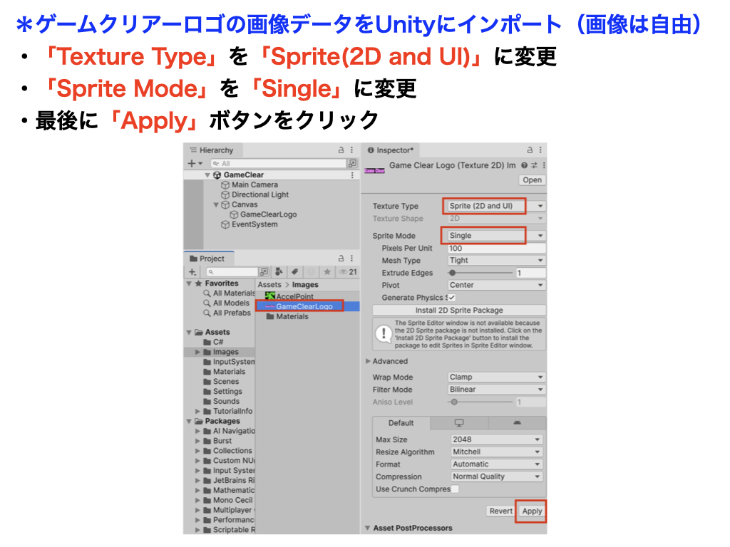730x547 pixels.
Task: Click the Hierarchy panel lock icon
Action: click(x=341, y=150)
